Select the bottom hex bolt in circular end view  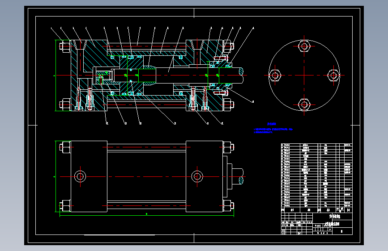304,105
